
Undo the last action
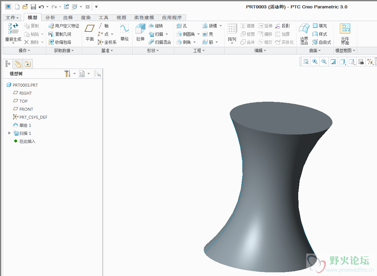(41, 7)
